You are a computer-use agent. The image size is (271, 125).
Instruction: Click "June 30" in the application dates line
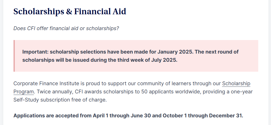point(141,116)
